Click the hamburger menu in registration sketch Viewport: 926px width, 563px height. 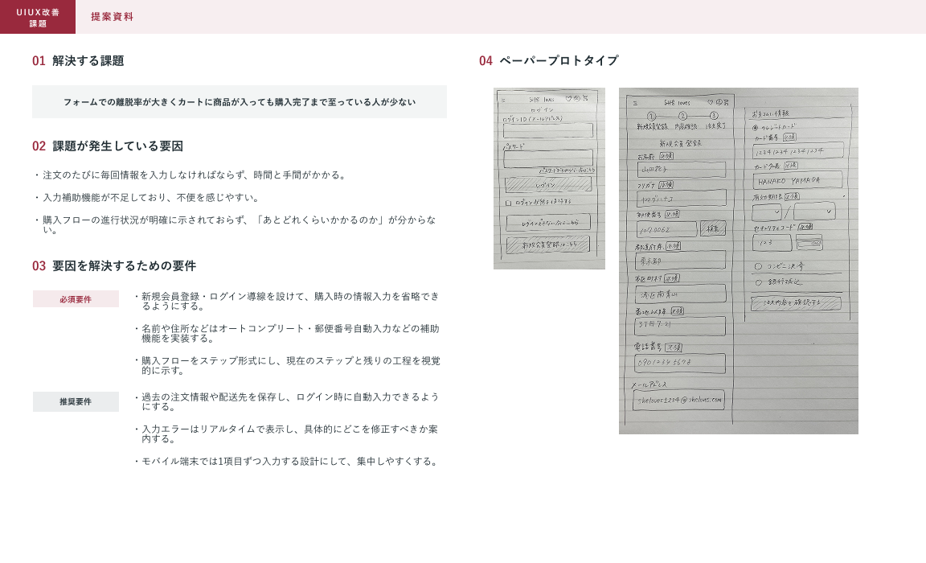point(634,103)
